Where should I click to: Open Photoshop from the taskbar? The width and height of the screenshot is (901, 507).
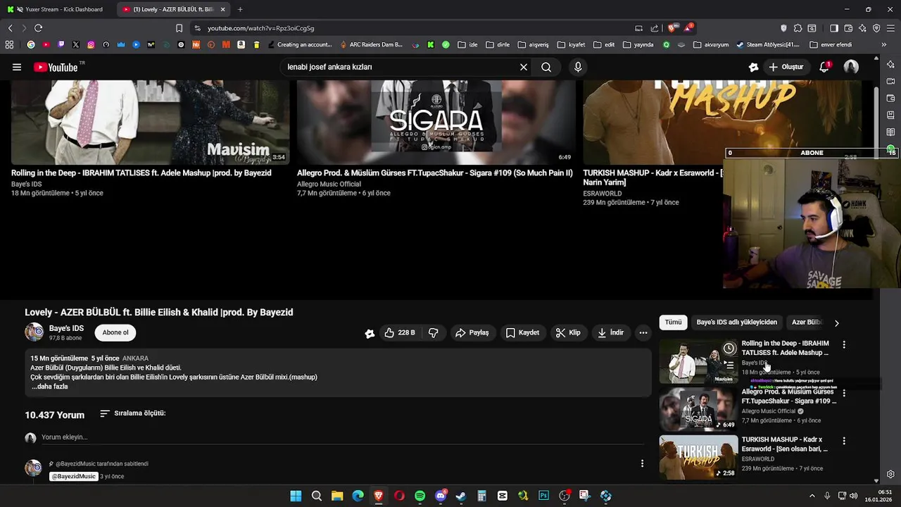tap(543, 496)
